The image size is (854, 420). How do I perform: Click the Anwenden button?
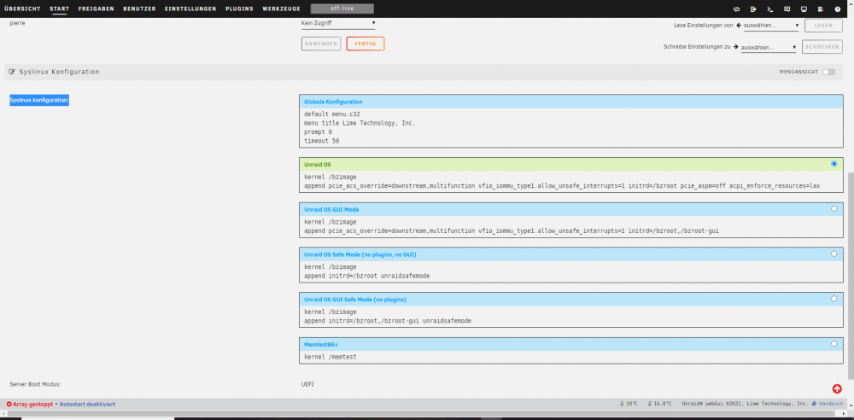[x=321, y=44]
